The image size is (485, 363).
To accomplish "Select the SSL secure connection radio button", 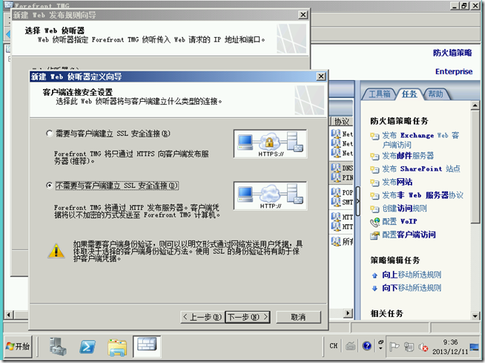I will (x=49, y=134).
